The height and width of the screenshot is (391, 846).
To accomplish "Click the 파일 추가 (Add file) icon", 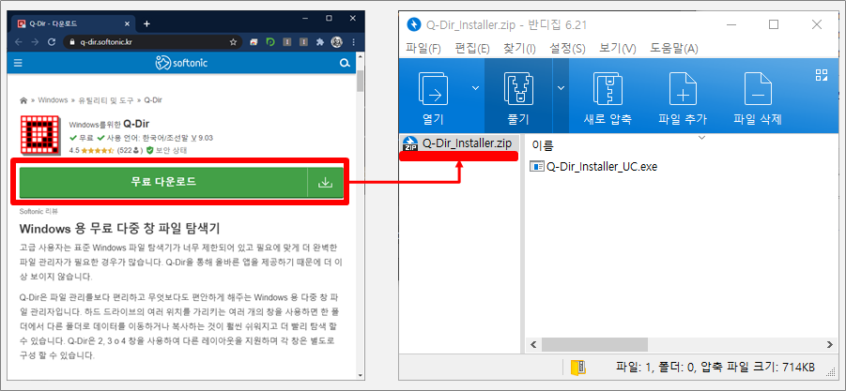I will coord(683,89).
